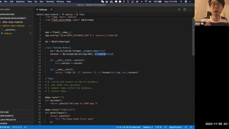Open the Go menu
The image size is (229, 129).
[x=36, y=1]
